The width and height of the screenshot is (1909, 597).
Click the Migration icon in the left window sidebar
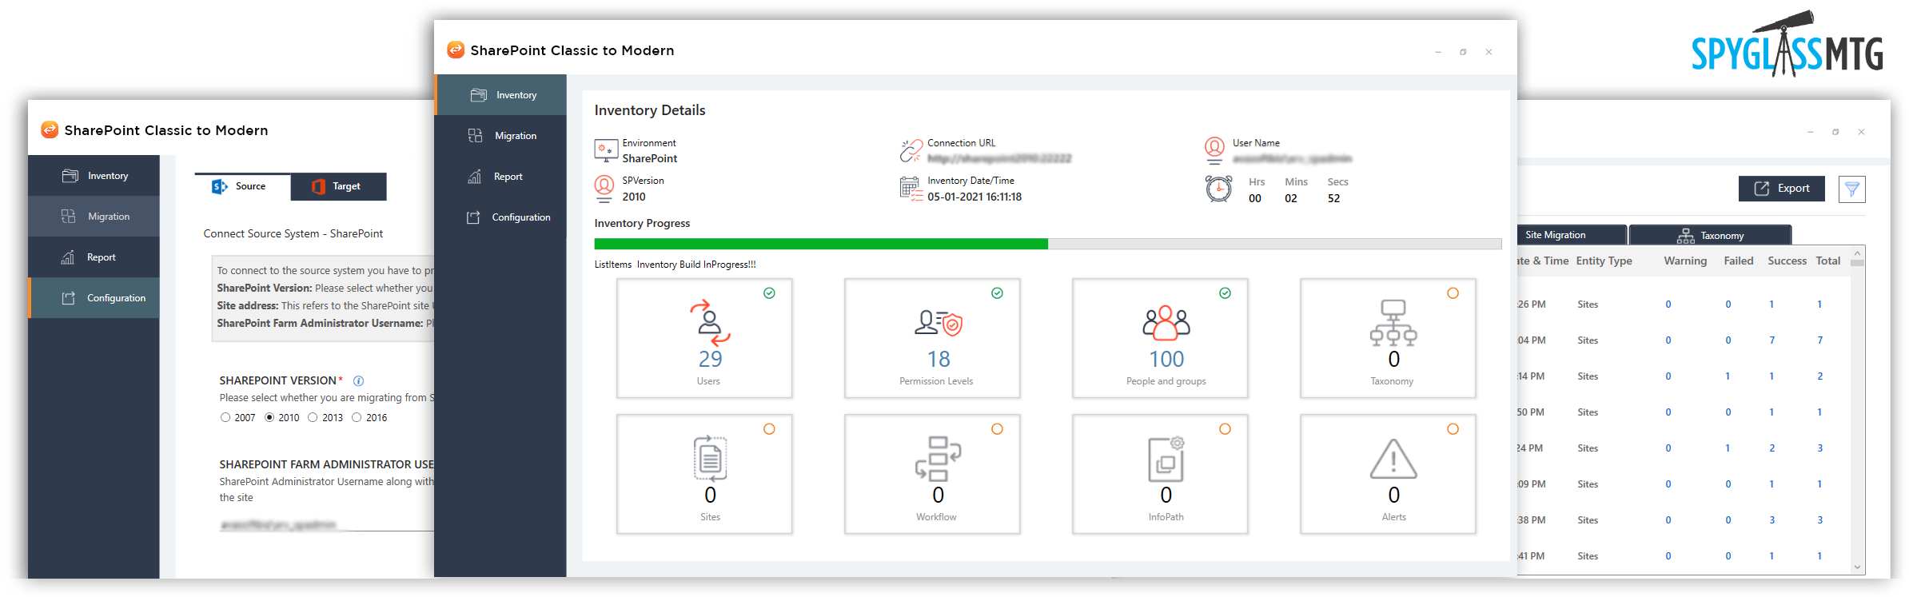(x=69, y=217)
